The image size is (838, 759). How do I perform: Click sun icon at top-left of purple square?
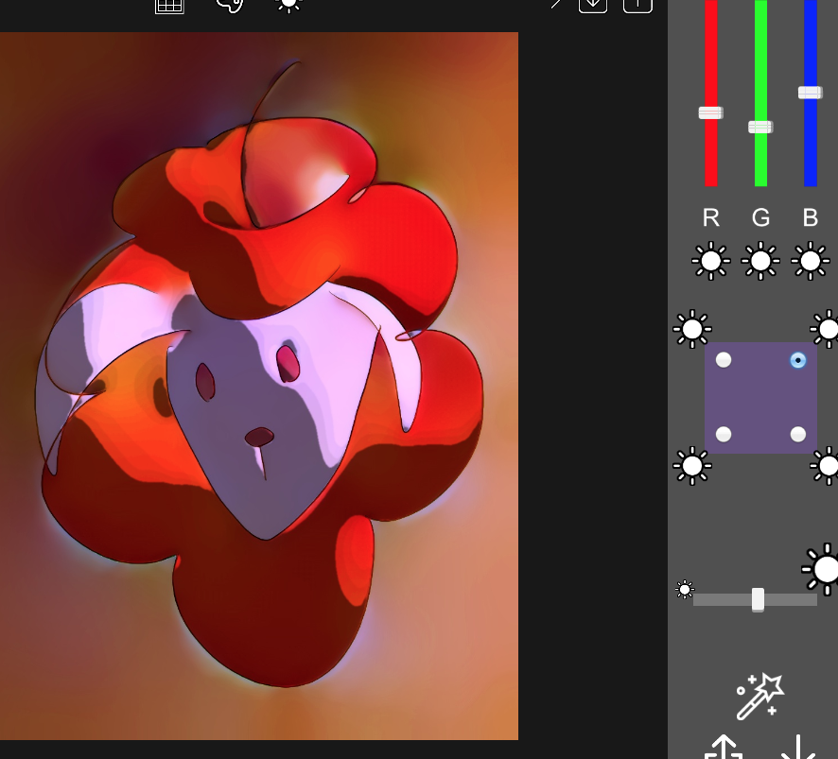click(x=692, y=329)
